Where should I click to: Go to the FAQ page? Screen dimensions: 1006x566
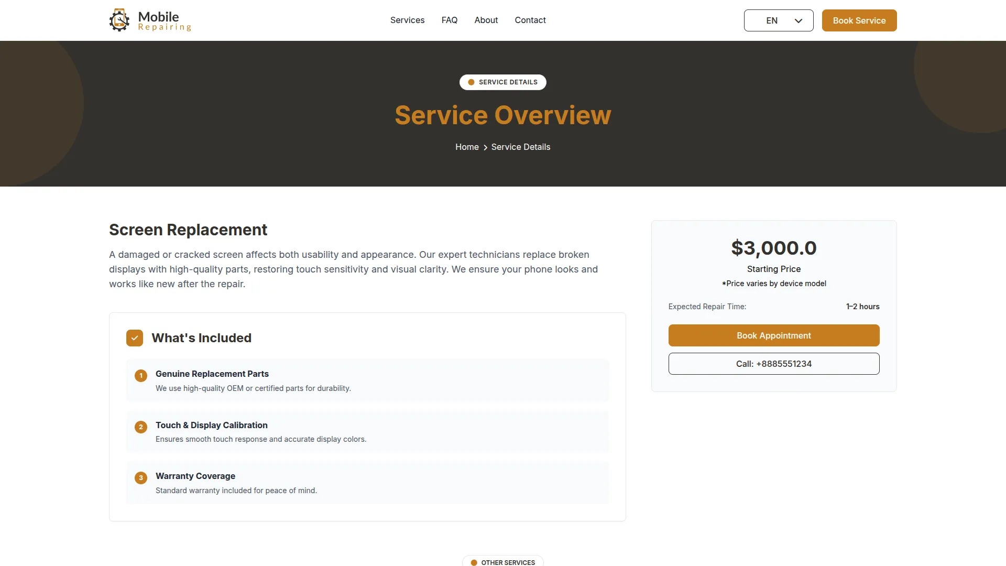pyautogui.click(x=449, y=20)
